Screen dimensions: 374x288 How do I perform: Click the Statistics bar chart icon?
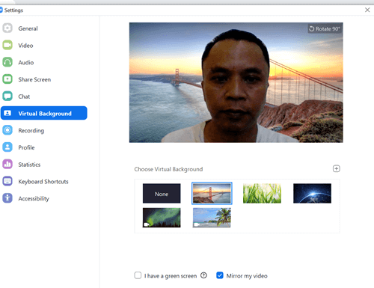7,164
